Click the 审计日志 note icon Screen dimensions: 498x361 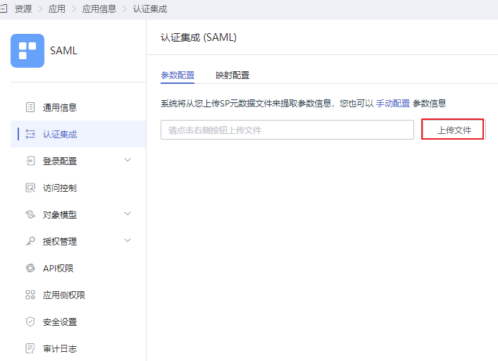30,348
